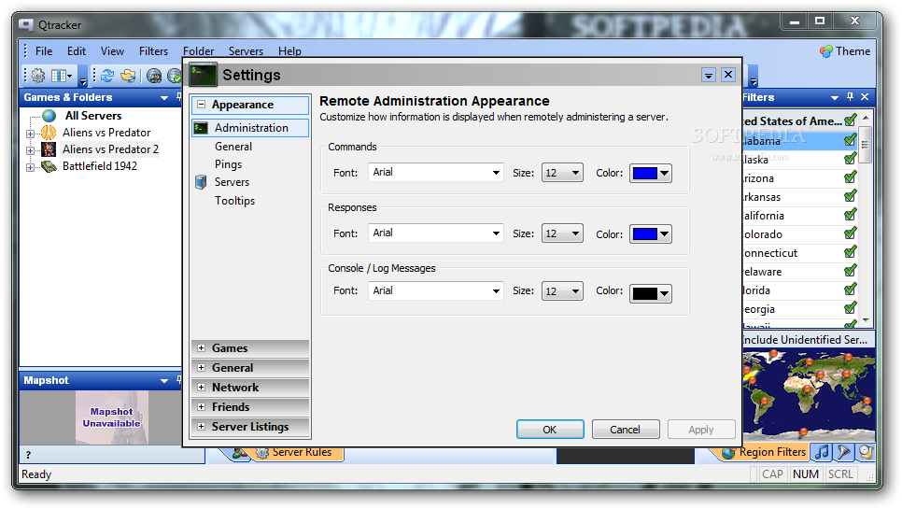Close the Filters panel
Image resolution: width=902 pixels, height=509 pixels.
click(x=865, y=96)
